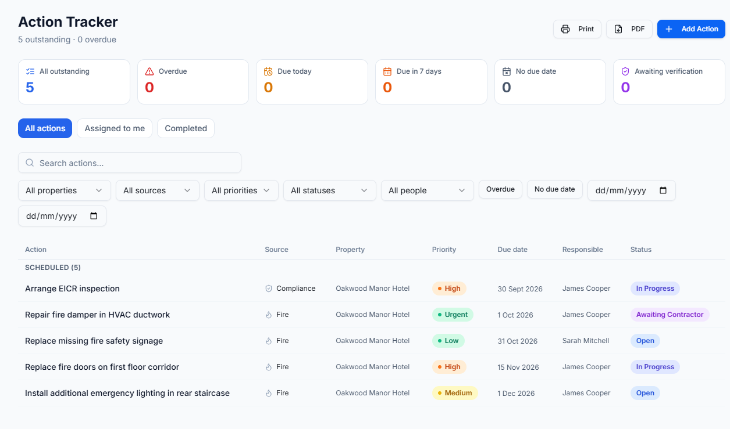Click the warning triangle icon on Overdue card

[149, 71]
